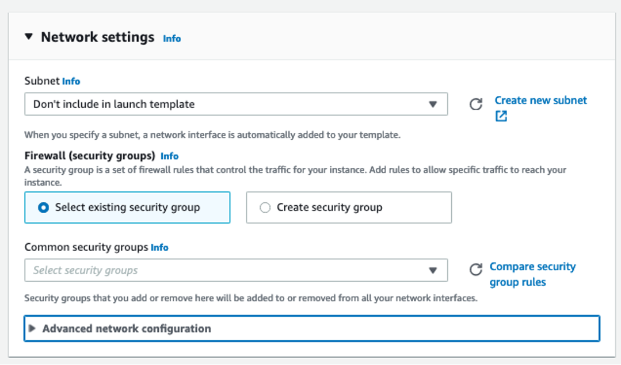
Task: Expand Advanced network configuration
Action: (33, 328)
